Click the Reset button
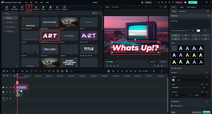The width and height of the screenshot is (212, 114). coord(173,112)
